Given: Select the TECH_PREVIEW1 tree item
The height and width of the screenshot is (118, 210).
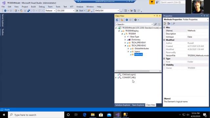Looking at the screenshot, I should coord(138,43).
